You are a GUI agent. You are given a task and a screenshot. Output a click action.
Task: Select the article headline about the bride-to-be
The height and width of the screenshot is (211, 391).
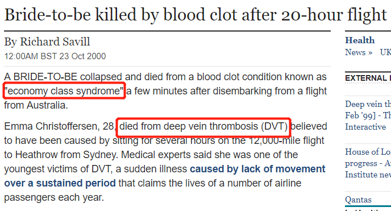click(195, 14)
